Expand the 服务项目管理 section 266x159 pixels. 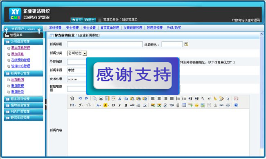tap(23, 99)
